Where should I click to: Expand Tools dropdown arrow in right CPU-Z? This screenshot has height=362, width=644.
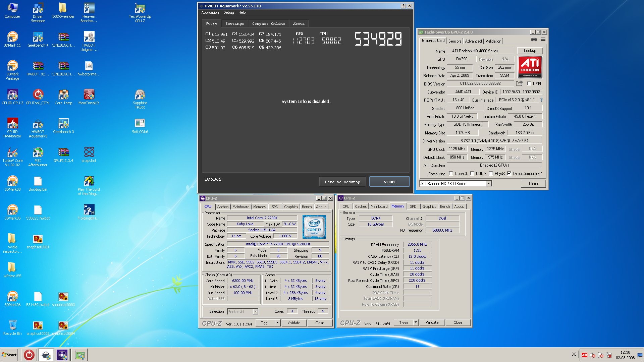click(x=416, y=322)
